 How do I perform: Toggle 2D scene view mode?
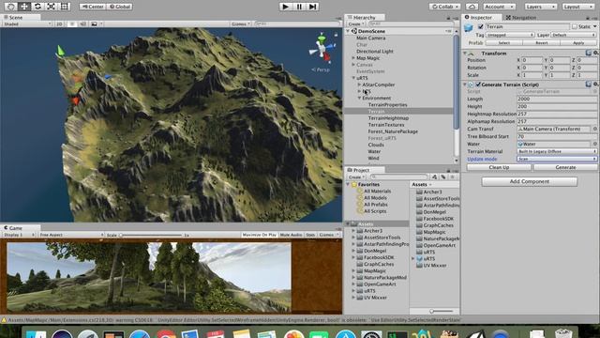[x=59, y=23]
